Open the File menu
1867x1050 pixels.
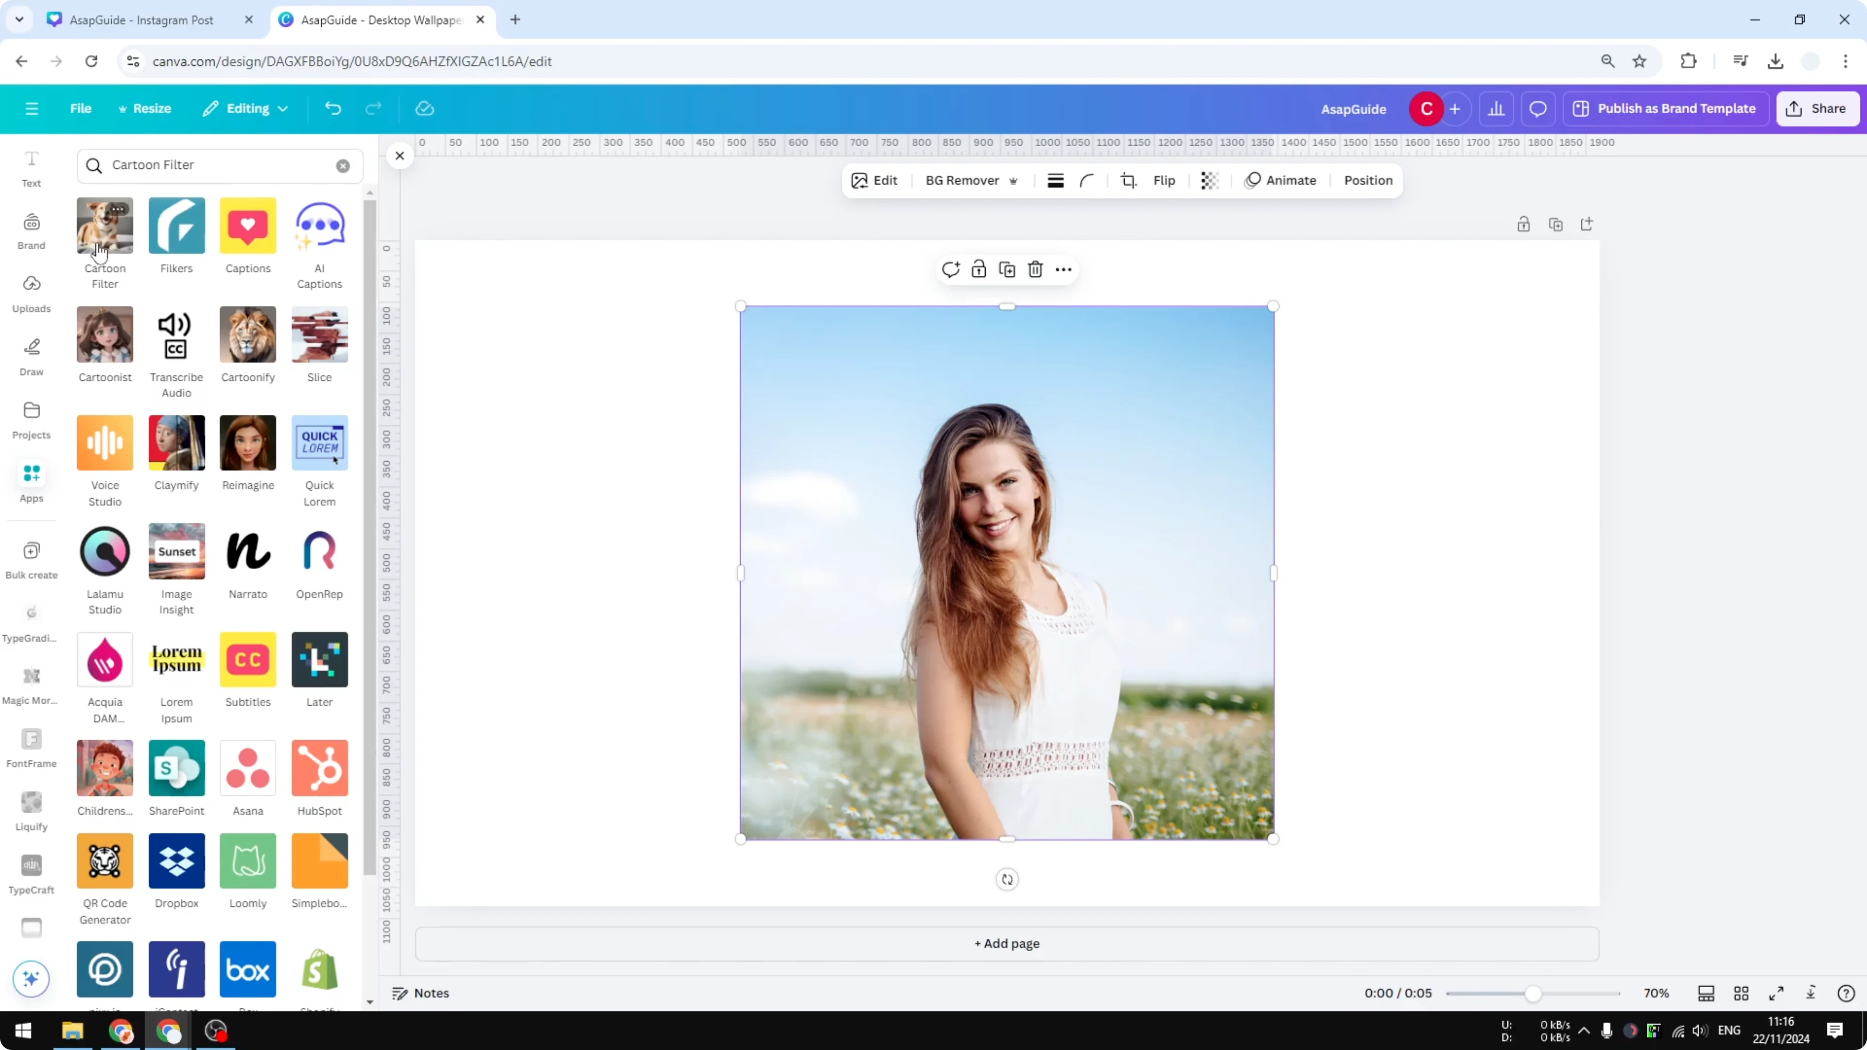click(81, 108)
